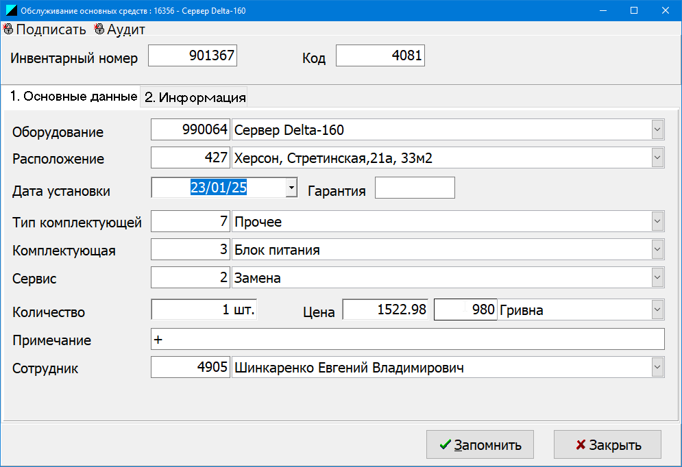
Task: Select the Гривна combo box text
Action: pyautogui.click(x=522, y=310)
